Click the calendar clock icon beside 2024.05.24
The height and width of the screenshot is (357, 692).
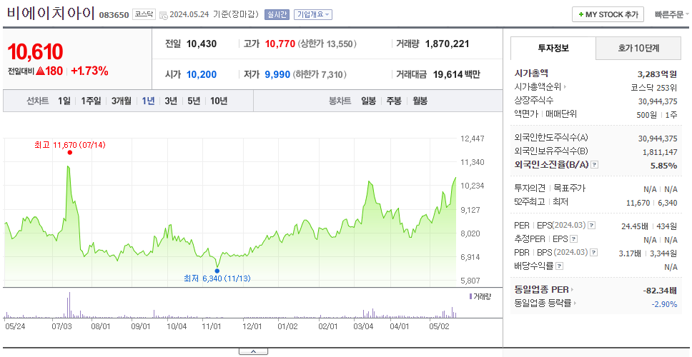click(163, 15)
